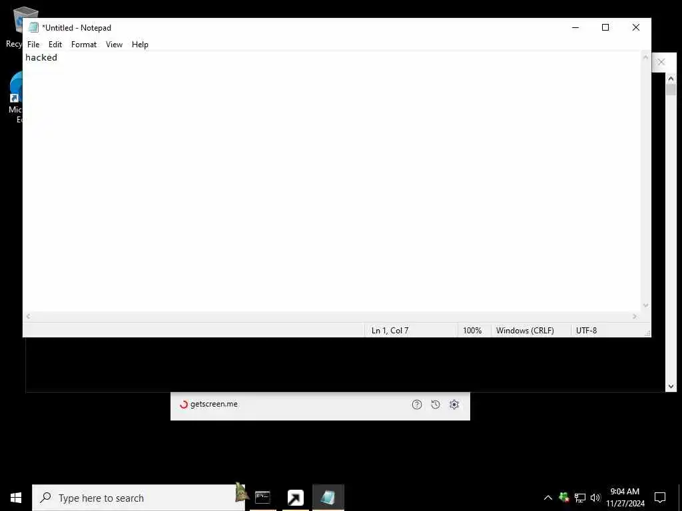Close the background window behind Notepad
This screenshot has height=511, width=682.
(661, 62)
